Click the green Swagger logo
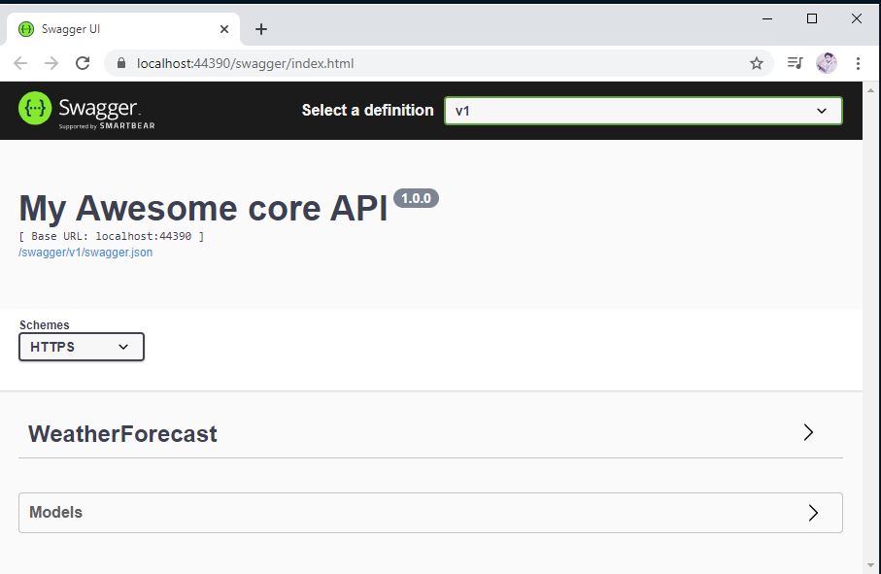This screenshot has height=574, width=881. pyautogui.click(x=35, y=108)
